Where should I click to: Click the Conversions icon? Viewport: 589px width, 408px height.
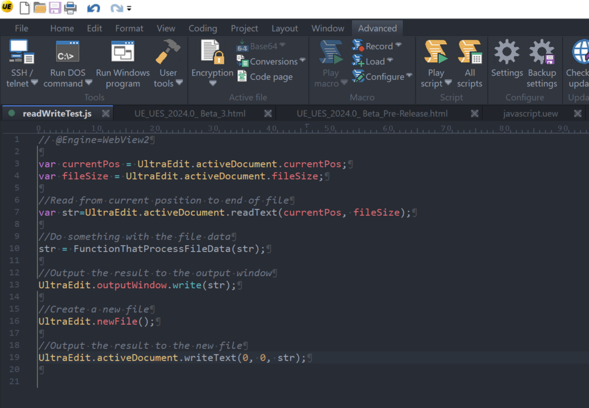242,61
